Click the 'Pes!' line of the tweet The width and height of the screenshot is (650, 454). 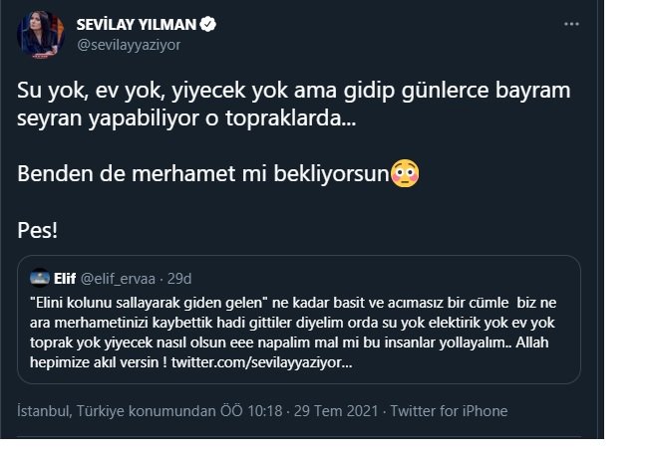click(x=37, y=230)
